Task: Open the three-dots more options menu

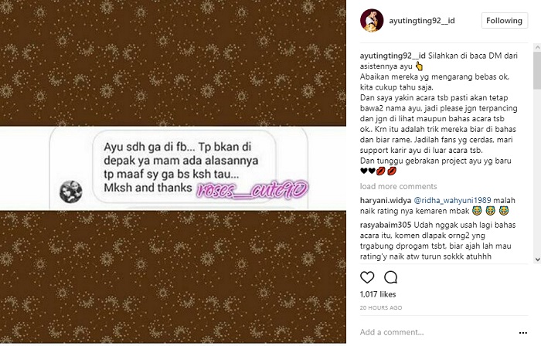Action: click(x=522, y=333)
